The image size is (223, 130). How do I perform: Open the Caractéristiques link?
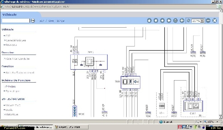(16, 40)
